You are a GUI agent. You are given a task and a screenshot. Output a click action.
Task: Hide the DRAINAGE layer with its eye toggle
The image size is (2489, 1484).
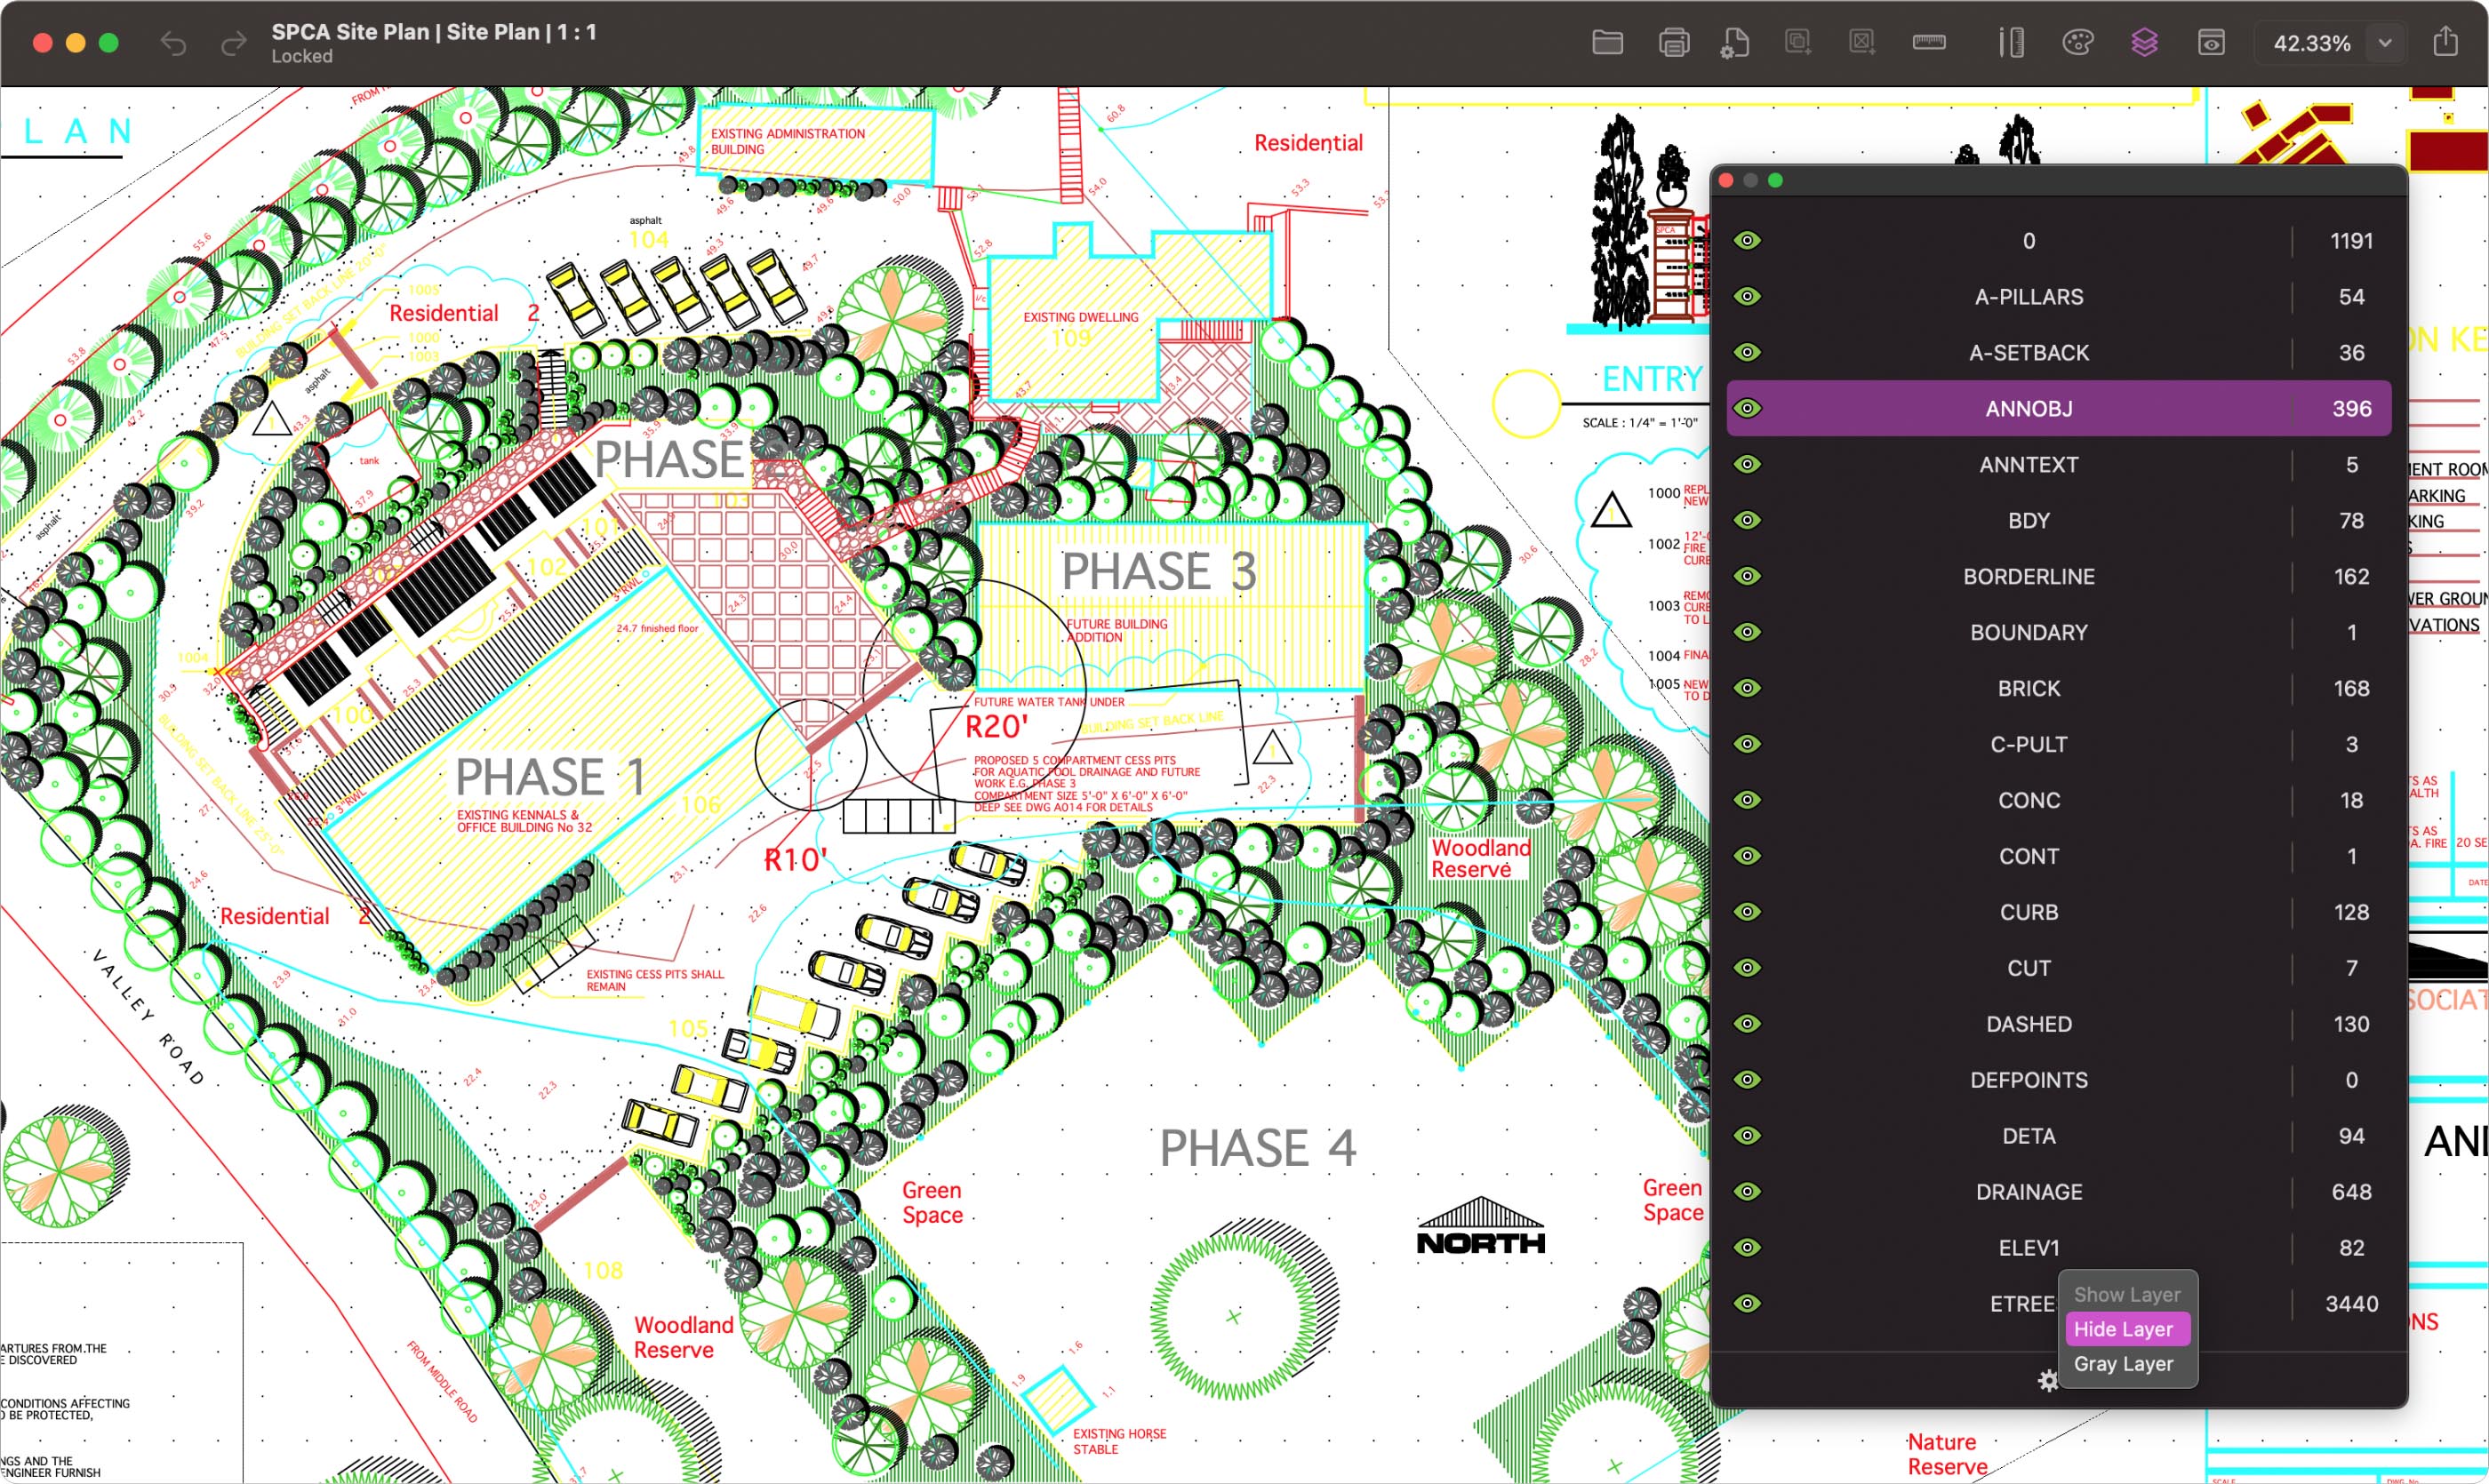pos(1748,1191)
